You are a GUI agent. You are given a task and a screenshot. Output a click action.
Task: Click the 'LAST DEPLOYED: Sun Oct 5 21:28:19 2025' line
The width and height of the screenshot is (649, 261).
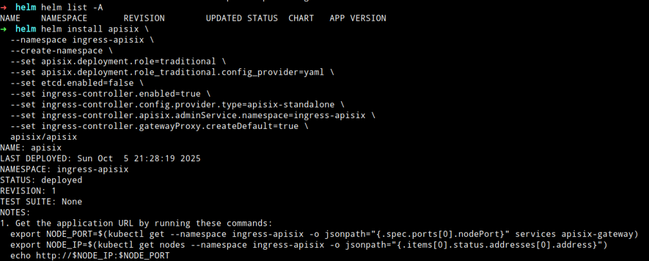coord(100,159)
